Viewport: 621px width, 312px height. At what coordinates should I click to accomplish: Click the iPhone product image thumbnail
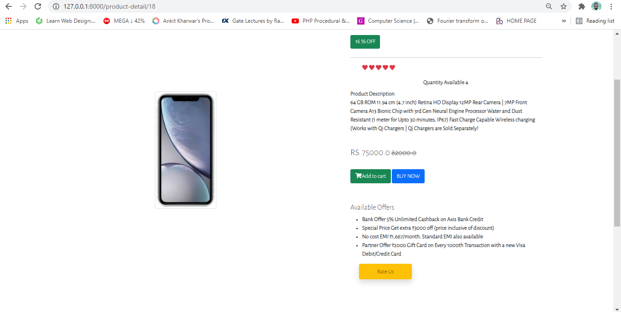point(185,150)
